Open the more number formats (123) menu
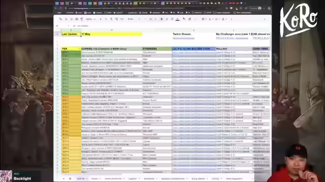 point(122,19)
